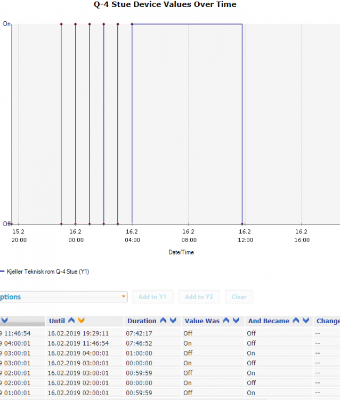Open the options dropdown list
This screenshot has width=340, height=400.
[124, 297]
